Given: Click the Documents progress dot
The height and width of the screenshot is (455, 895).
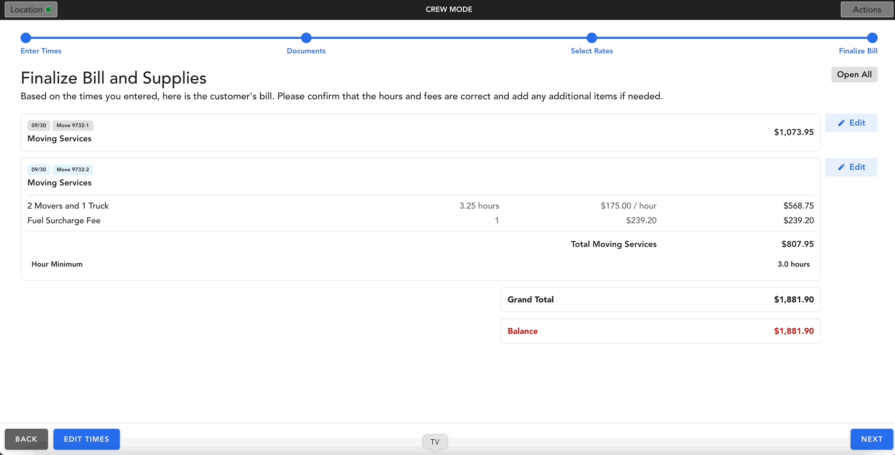Looking at the screenshot, I should (306, 38).
